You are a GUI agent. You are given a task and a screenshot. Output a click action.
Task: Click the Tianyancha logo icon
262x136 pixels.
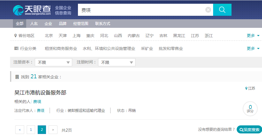(18, 10)
